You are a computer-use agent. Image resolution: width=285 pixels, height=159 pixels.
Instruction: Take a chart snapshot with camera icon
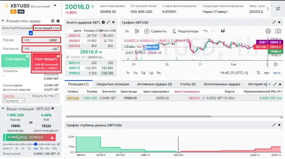(x=278, y=31)
